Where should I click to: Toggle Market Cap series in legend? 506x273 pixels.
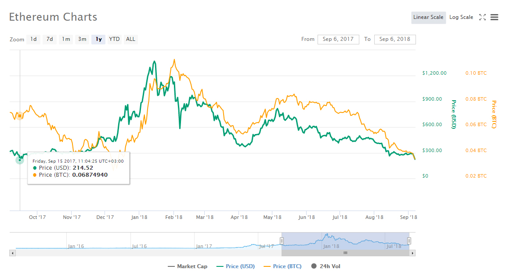pos(188,266)
